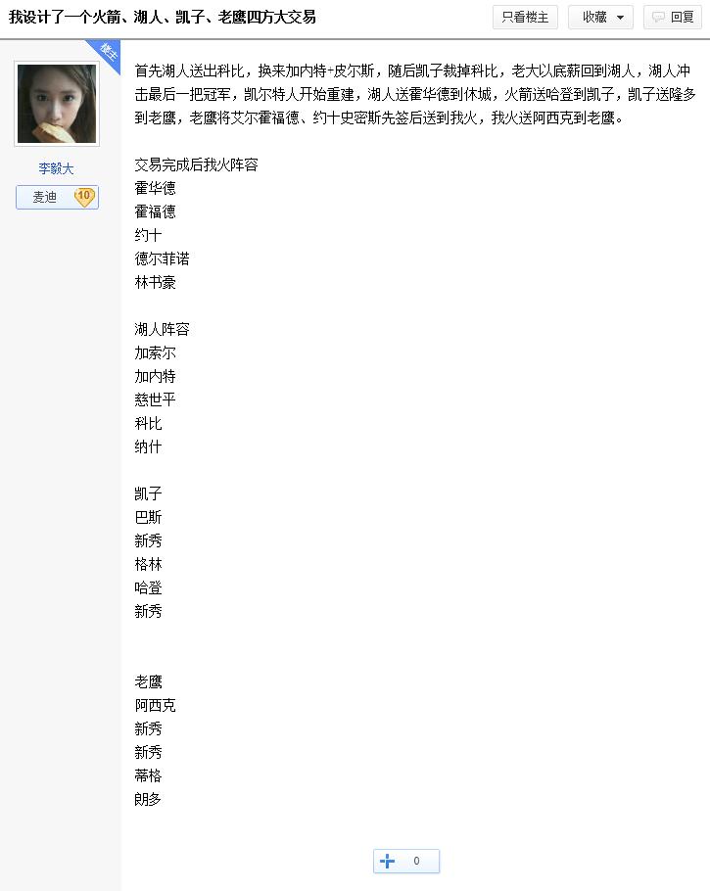Open the 李毅大 user profile link
710x891 pixels.
click(56, 168)
